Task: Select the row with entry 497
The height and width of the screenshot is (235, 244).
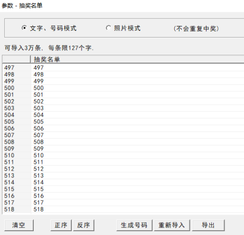Action: coord(123,67)
